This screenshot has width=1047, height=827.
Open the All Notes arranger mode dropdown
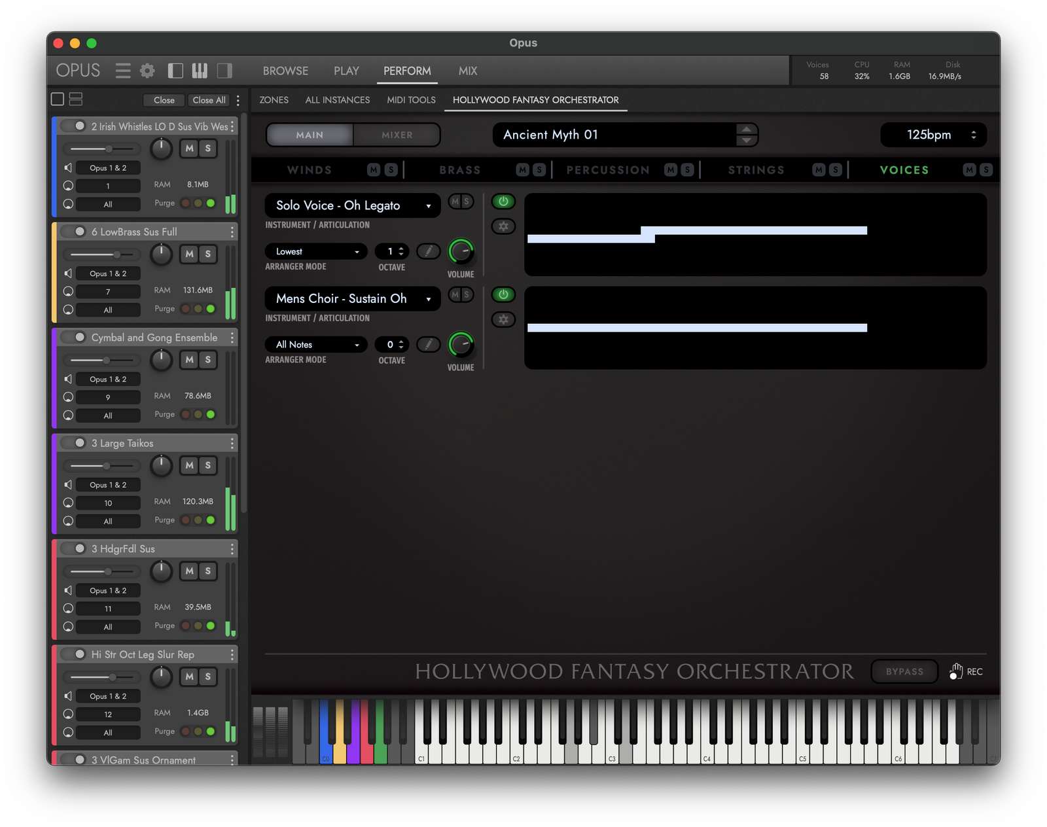(317, 344)
